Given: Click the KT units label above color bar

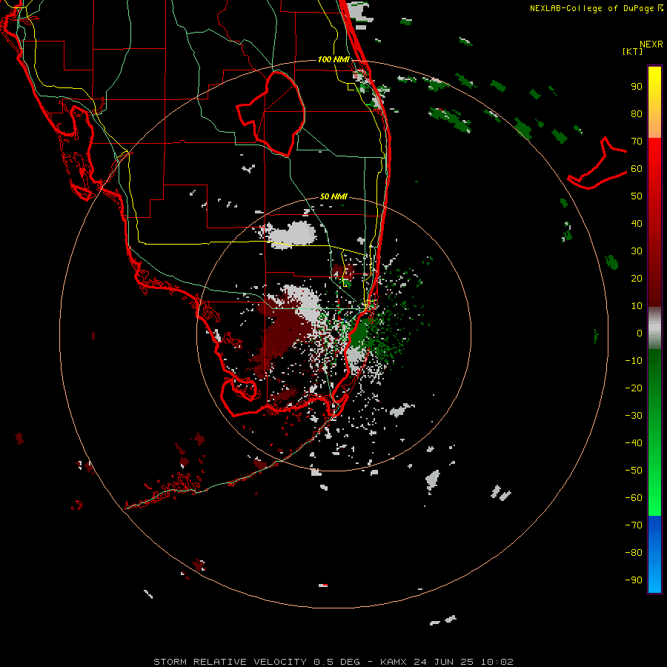Looking at the screenshot, I should (632, 51).
